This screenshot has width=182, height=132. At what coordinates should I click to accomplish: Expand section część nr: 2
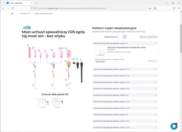click(125, 95)
